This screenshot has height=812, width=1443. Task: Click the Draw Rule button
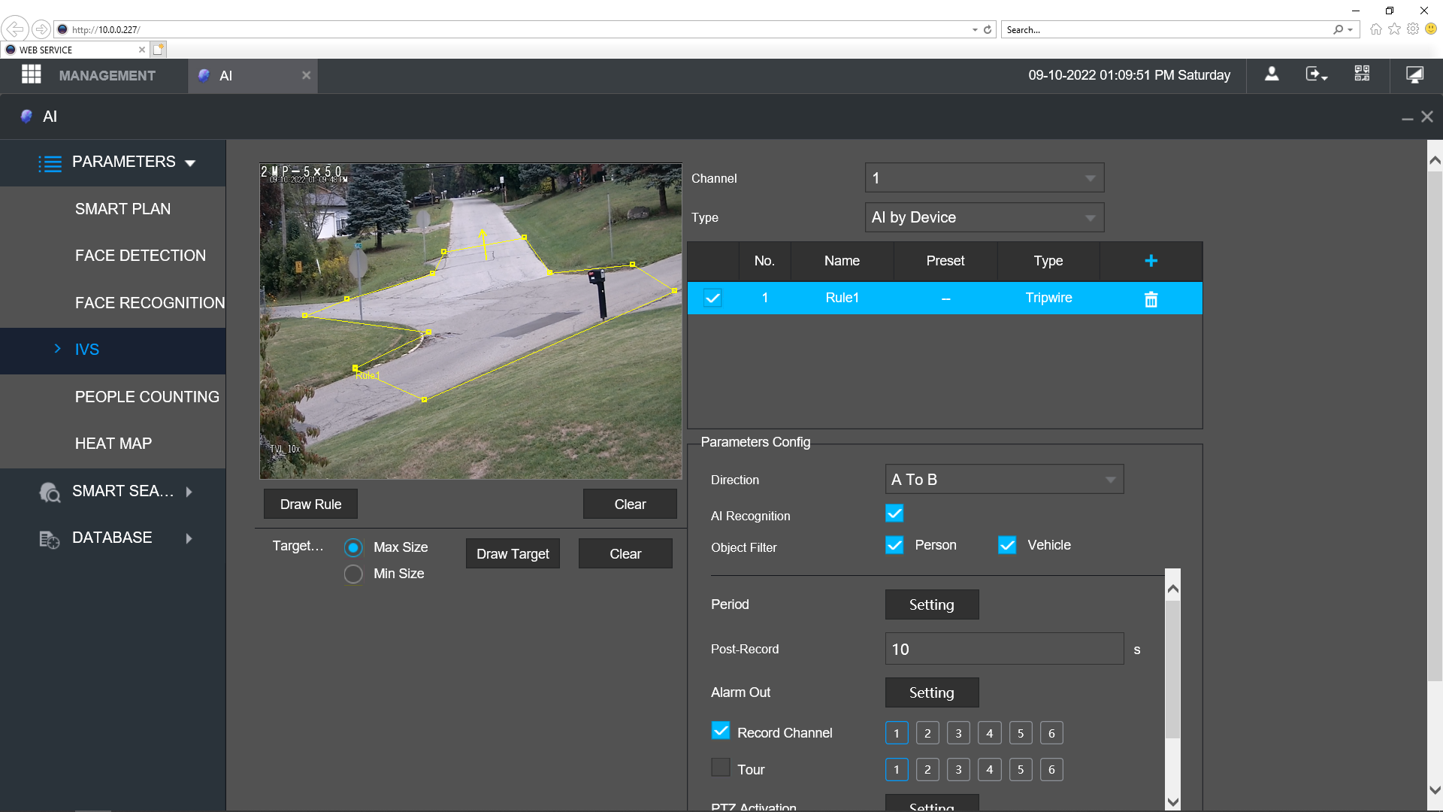(310, 504)
